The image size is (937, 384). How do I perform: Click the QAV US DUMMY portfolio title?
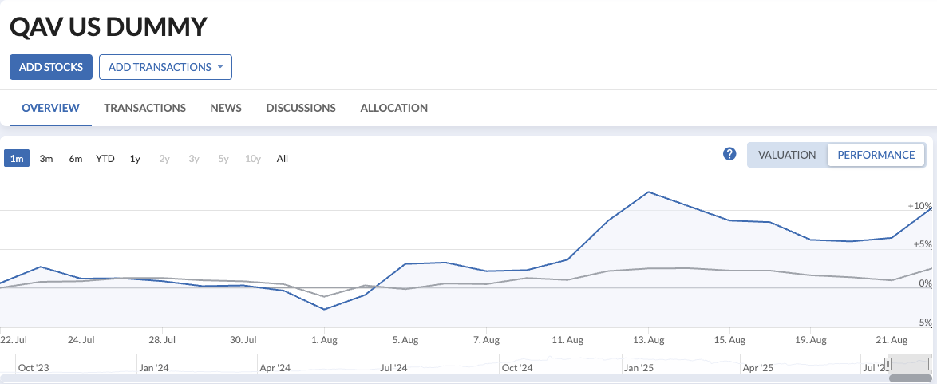pyautogui.click(x=109, y=27)
